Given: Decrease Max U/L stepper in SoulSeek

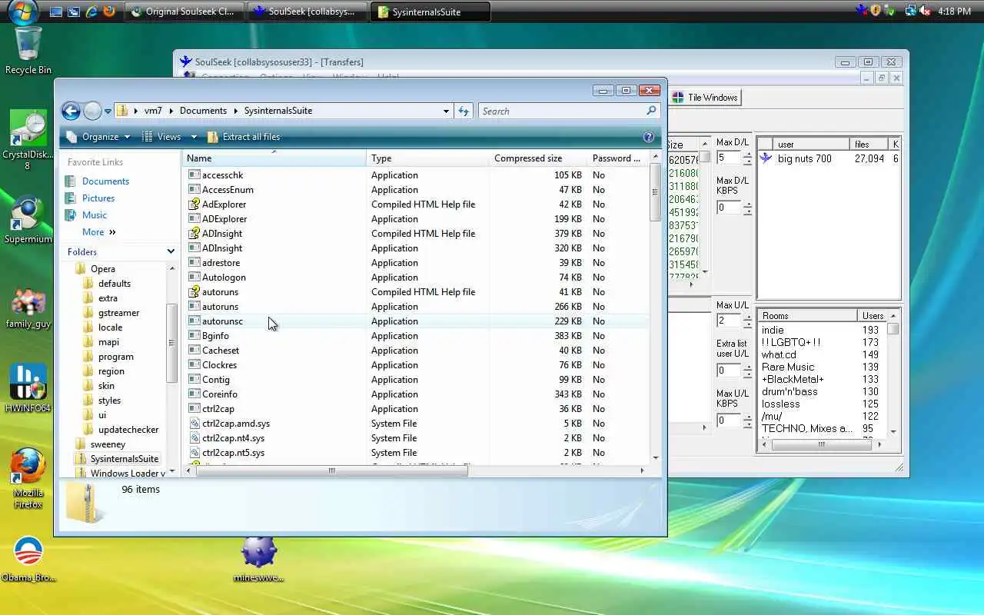Looking at the screenshot, I should 748,324.
